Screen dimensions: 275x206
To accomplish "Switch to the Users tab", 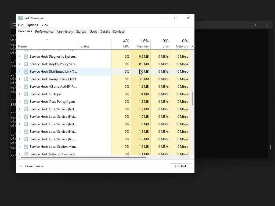I will tap(93, 32).
